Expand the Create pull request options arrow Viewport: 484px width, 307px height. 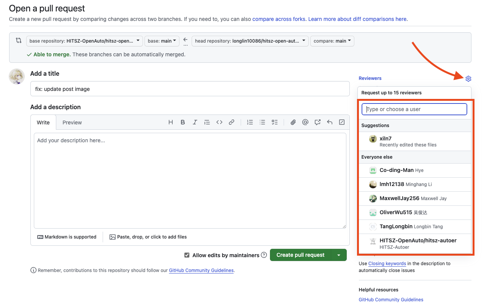tap(339, 255)
